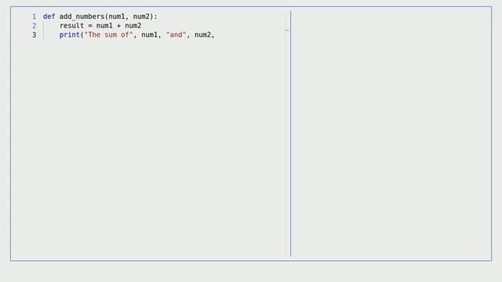Click the vertical scrollbar beside the code editor
Image resolution: width=502 pixels, height=282 pixels.
click(x=287, y=133)
